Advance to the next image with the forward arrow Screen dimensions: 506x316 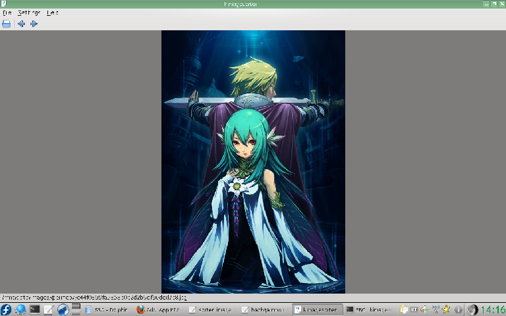click(x=34, y=24)
